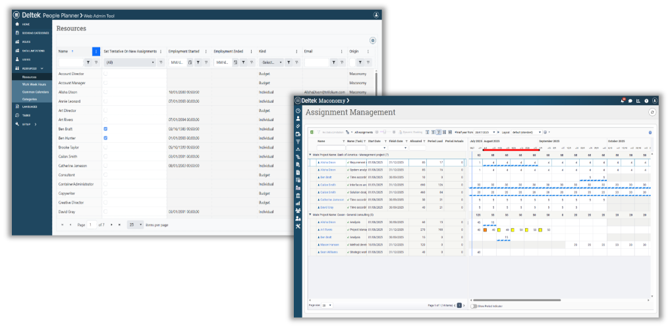The width and height of the screenshot is (670, 329).
Task: Collapse Exxon General consulting project group
Action: (310, 215)
